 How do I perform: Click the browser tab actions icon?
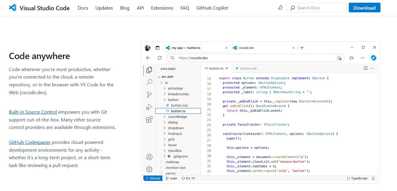click(x=158, y=48)
